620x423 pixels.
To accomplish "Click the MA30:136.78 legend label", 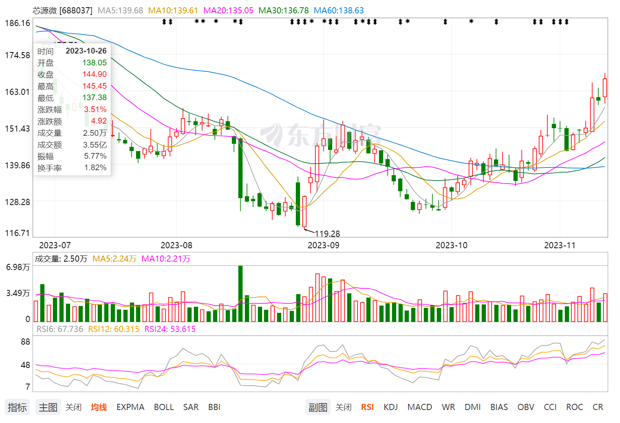I will point(284,11).
